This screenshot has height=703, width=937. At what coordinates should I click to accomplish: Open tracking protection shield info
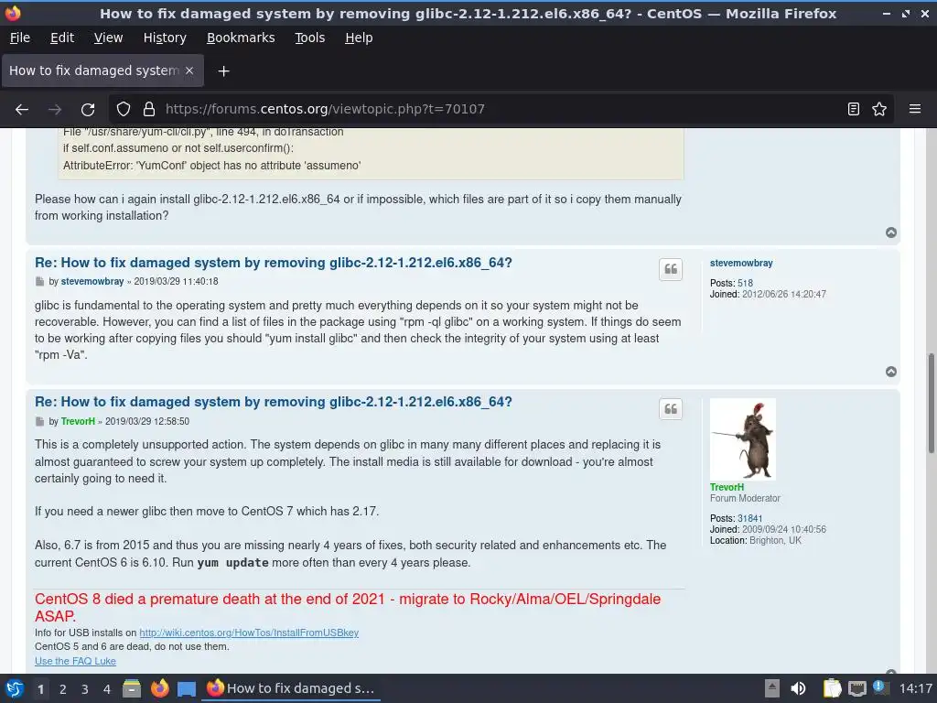point(124,110)
